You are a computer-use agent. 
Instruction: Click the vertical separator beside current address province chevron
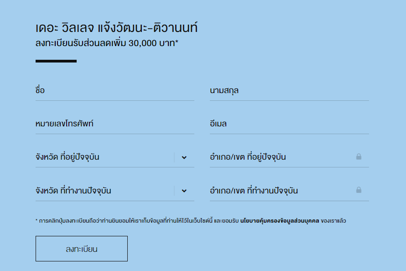coord(174,157)
